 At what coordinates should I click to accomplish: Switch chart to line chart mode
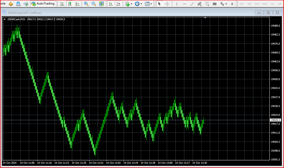tap(77, 4)
